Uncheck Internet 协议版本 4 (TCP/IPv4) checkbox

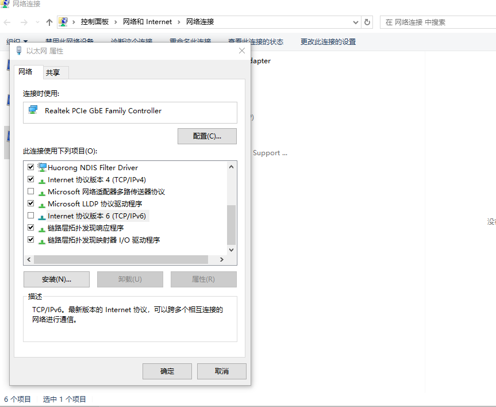(30, 179)
